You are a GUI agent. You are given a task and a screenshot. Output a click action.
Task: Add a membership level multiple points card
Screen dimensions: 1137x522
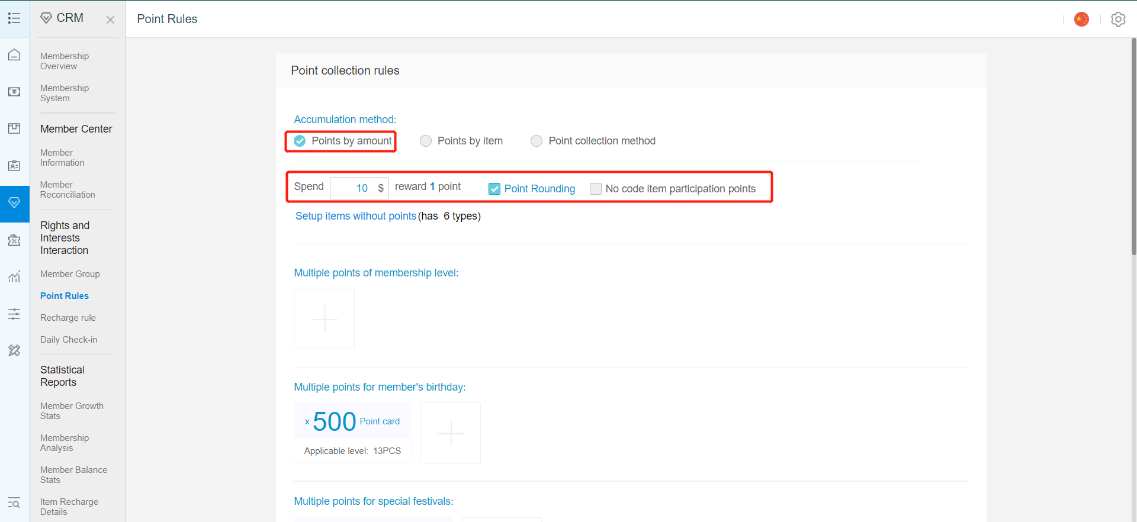(325, 319)
